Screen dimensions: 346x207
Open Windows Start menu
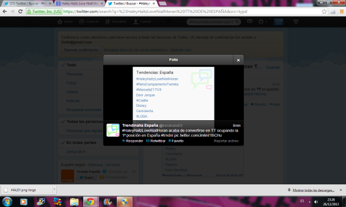coord(7,201)
